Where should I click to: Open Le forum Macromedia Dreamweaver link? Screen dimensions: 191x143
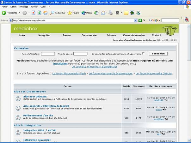[x=111, y=74]
